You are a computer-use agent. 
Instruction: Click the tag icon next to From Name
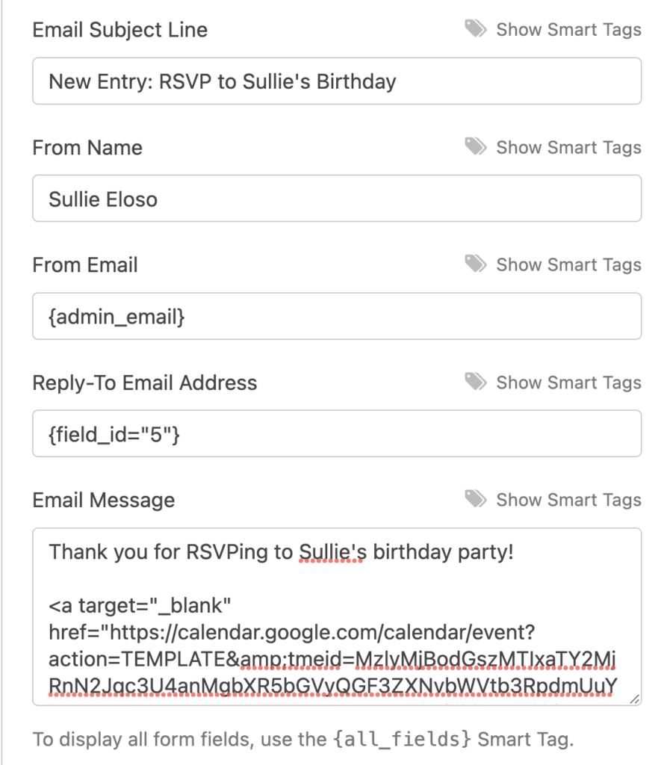tap(476, 147)
